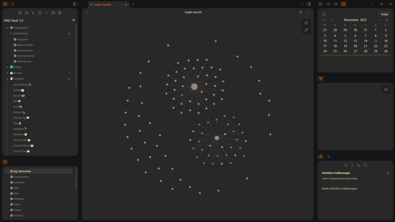Click graph animate wand icon
This screenshot has width=395, height=222.
pyautogui.click(x=306, y=30)
